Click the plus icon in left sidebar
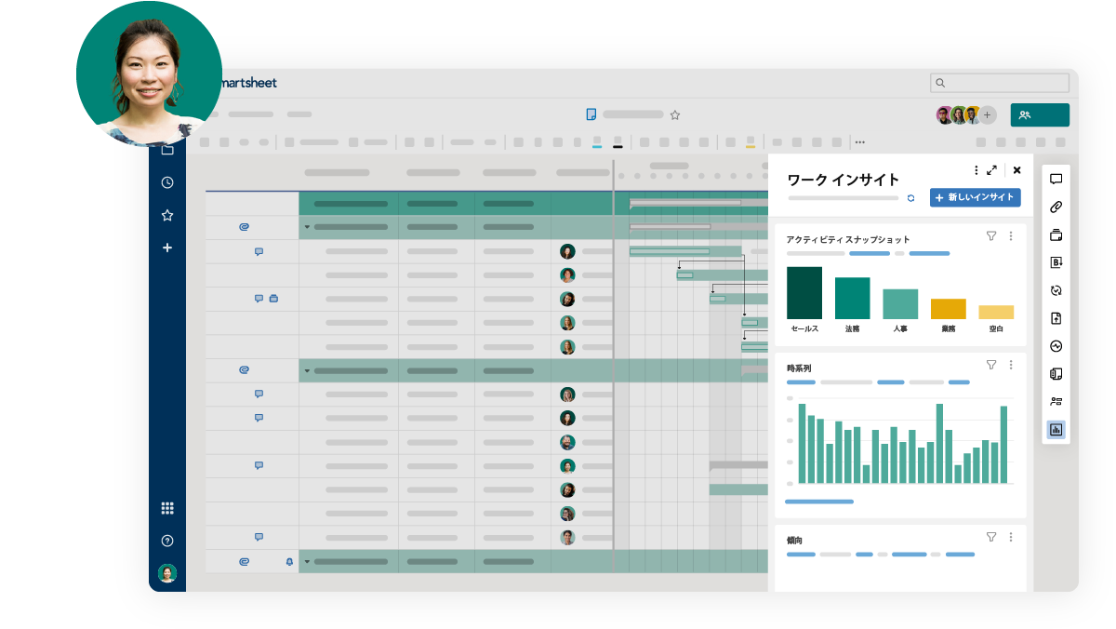Screen dimensions: 1116x629 point(167,248)
